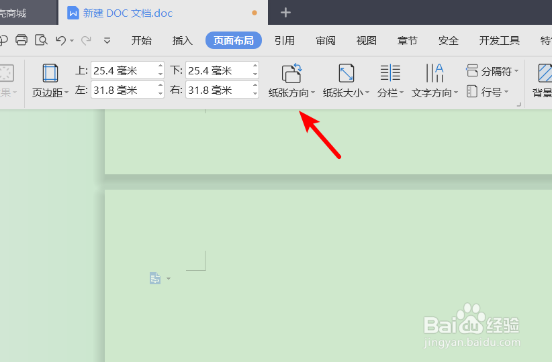Decrease the top margin 上 value
This screenshot has height=362, width=552.
(160, 74)
